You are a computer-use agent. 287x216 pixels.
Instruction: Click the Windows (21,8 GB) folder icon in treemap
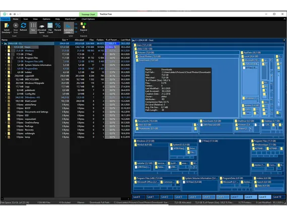[x=135, y=141]
